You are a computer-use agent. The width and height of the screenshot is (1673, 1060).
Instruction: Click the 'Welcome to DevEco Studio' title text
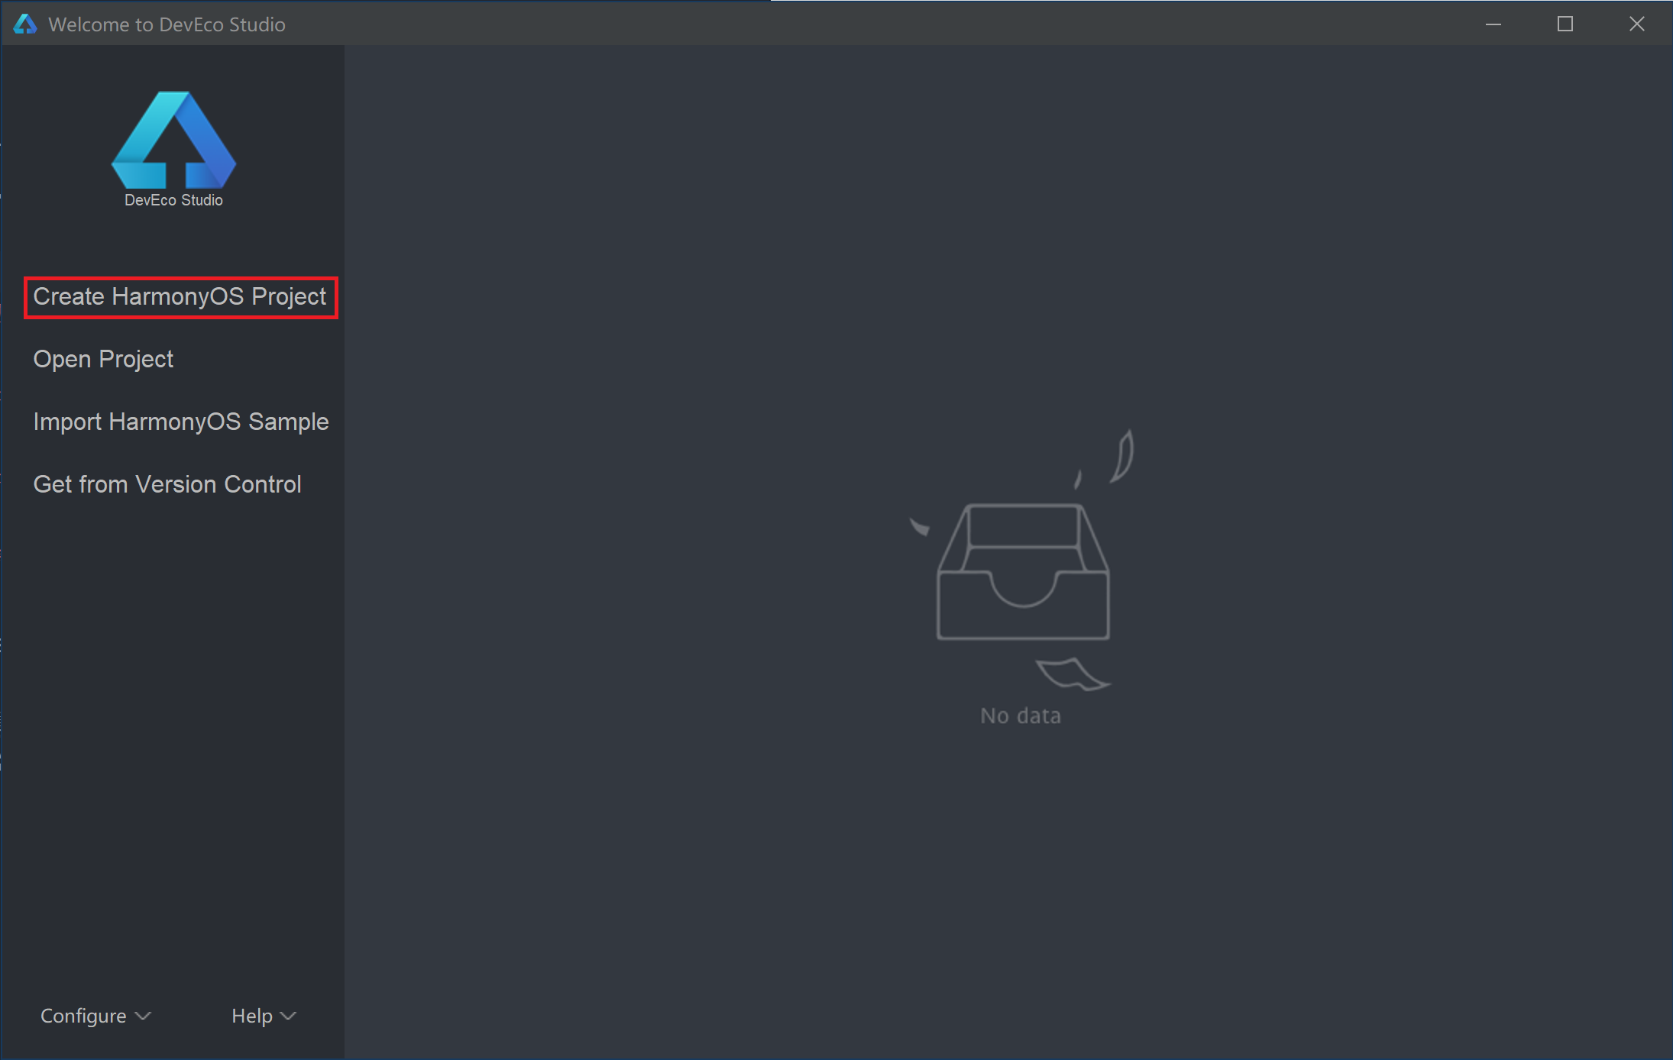167,24
